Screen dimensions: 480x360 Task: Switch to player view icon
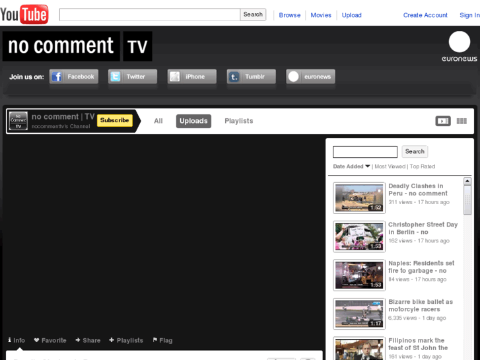click(443, 121)
